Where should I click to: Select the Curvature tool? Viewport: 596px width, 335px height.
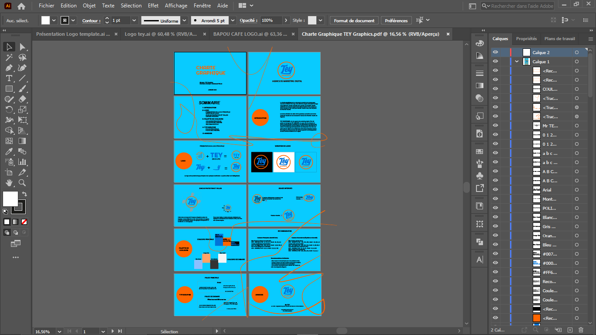[22, 68]
